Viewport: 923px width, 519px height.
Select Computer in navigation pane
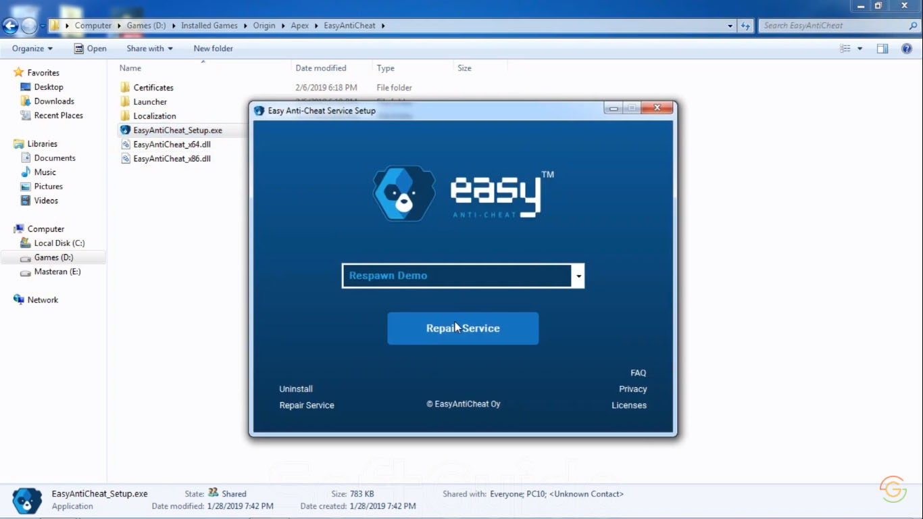coord(45,229)
